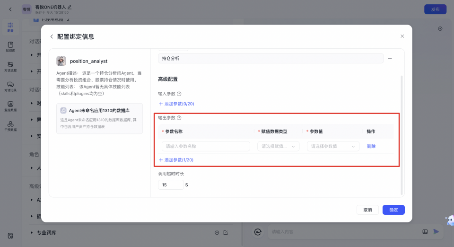
Task: Click the Agent未命名应用1310的数据库 card
Action: pos(99,118)
